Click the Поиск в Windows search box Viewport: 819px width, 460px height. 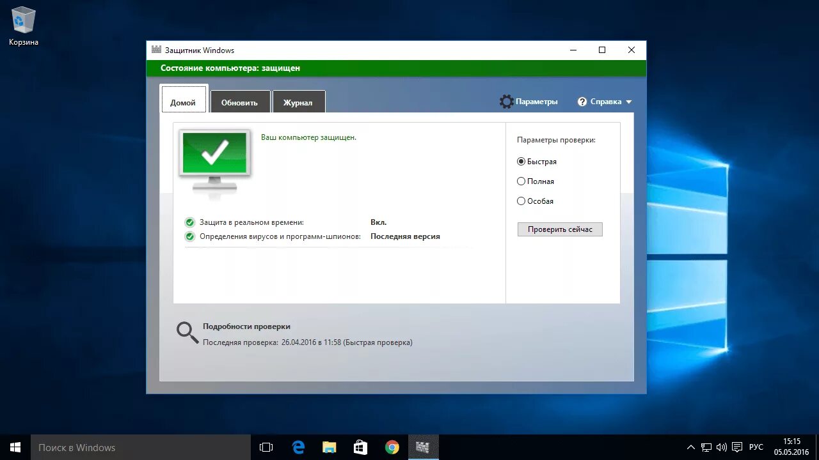tap(141, 447)
